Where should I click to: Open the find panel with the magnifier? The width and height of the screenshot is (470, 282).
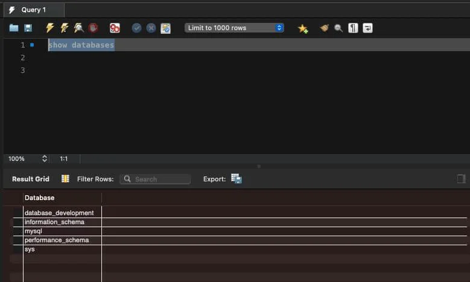pos(338,28)
